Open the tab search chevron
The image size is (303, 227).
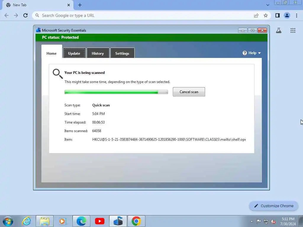pyautogui.click(x=267, y=5)
